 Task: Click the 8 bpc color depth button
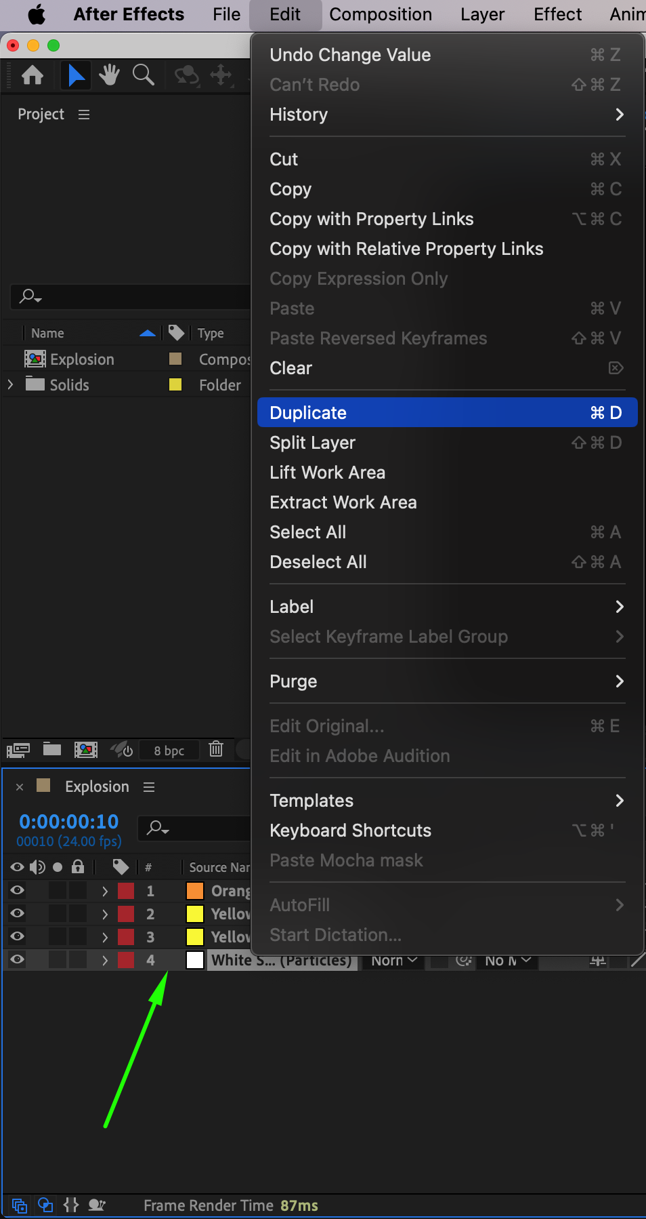tap(169, 751)
